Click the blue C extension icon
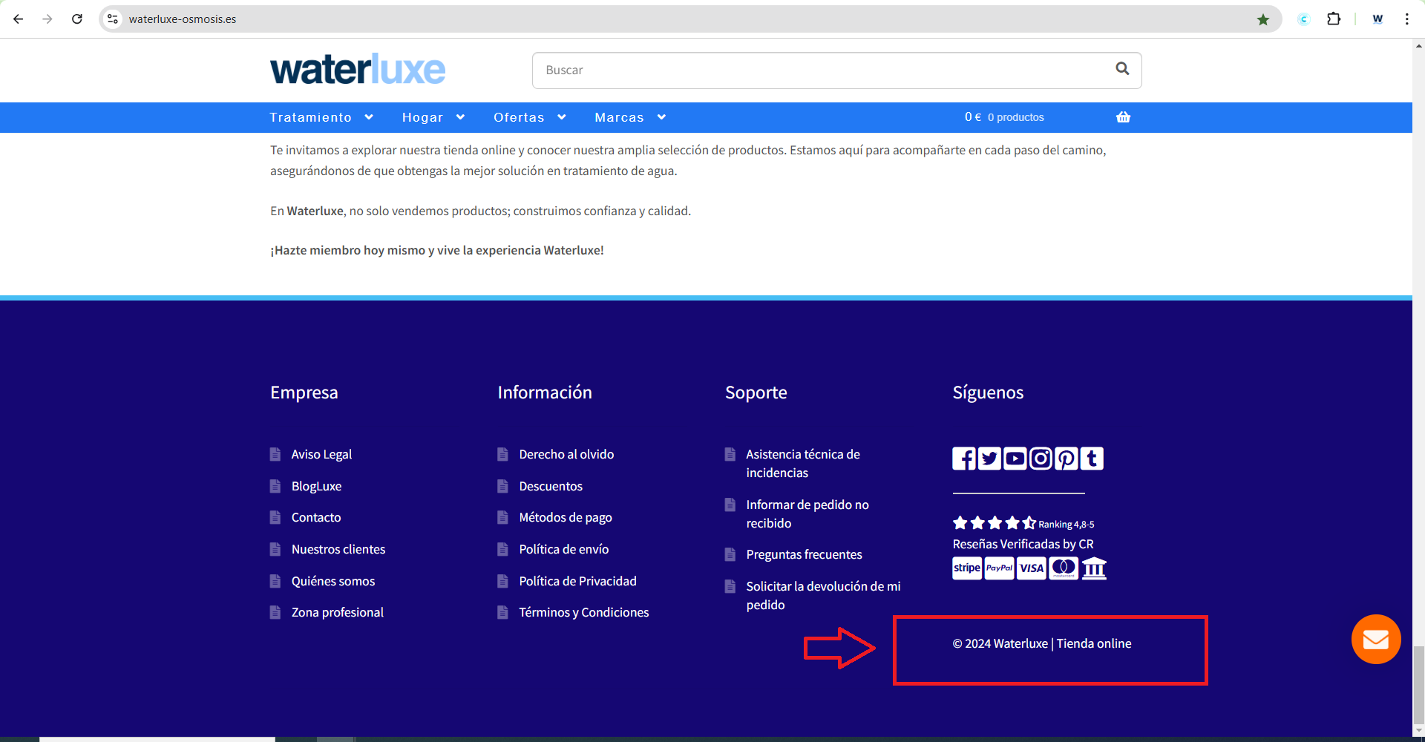1425x742 pixels. [x=1303, y=19]
